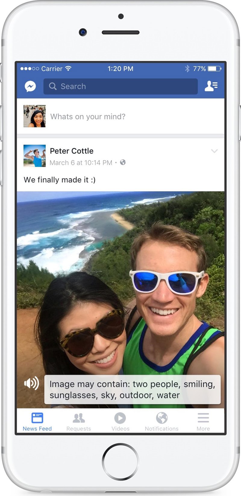The width and height of the screenshot is (241, 496).
Task: Tap the battery indicator in status bar
Action: pos(214,69)
